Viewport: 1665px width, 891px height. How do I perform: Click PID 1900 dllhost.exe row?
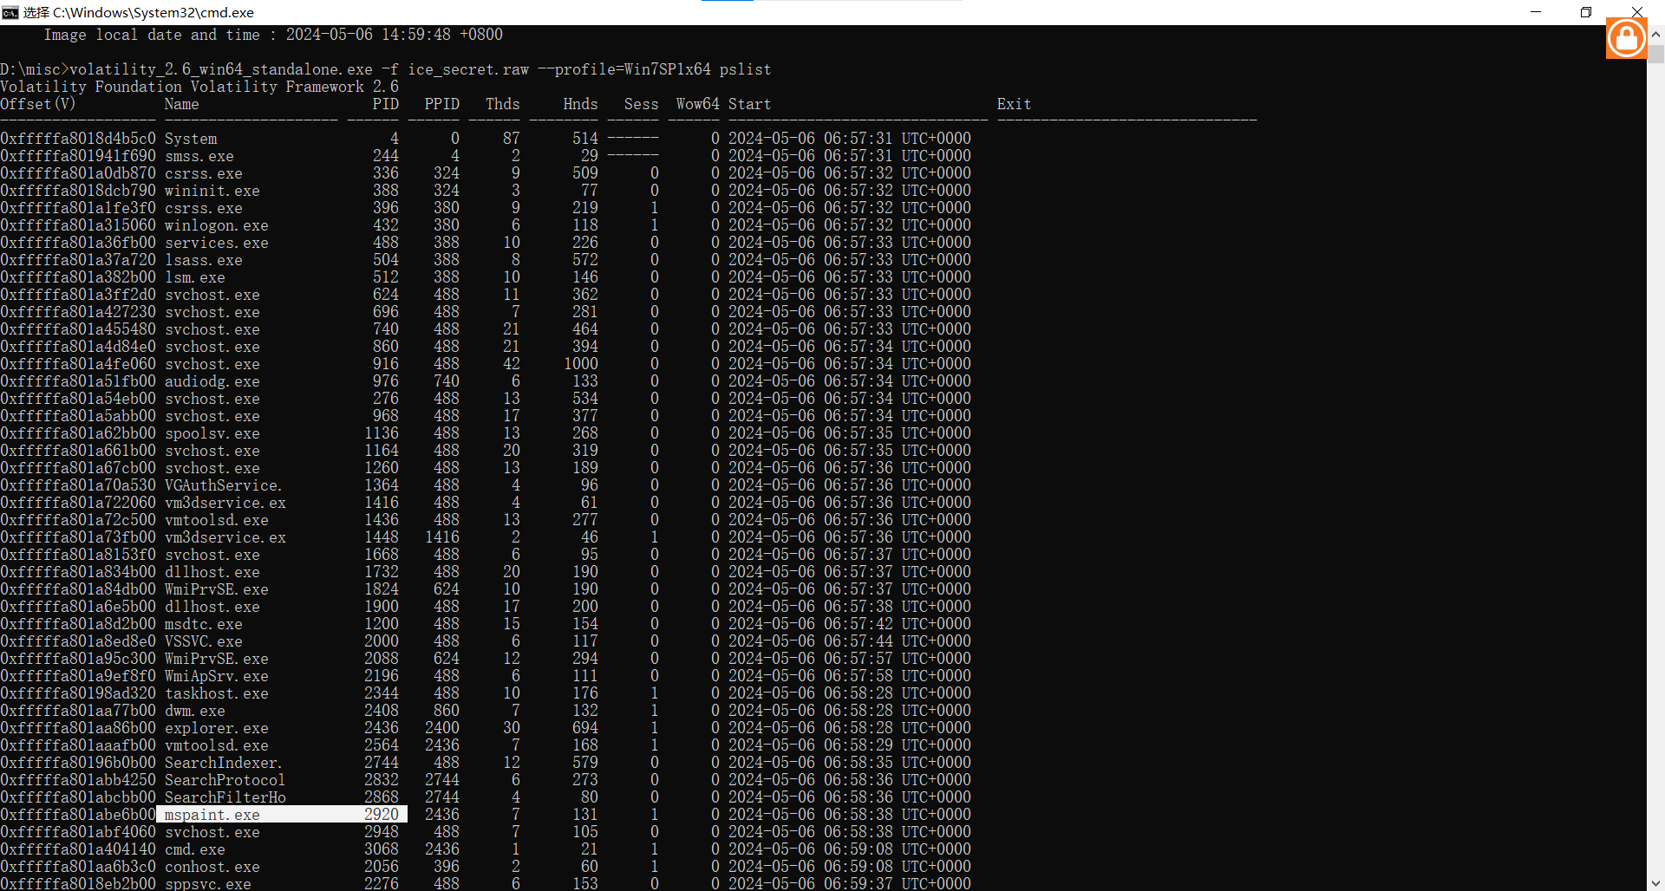[x=382, y=607]
